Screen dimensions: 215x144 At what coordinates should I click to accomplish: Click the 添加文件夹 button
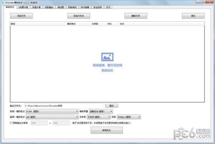tap(79, 16)
